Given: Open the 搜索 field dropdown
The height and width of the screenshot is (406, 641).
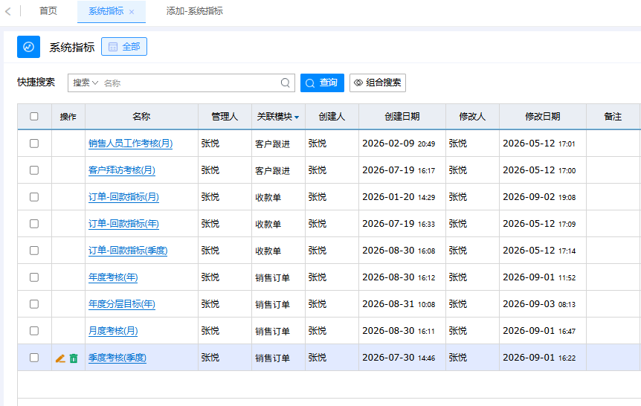Looking at the screenshot, I should coord(86,83).
